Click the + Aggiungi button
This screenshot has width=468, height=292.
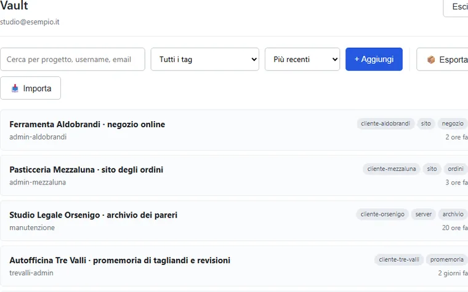374,59
